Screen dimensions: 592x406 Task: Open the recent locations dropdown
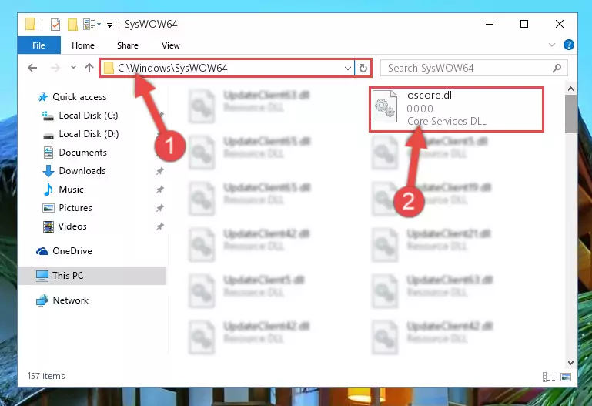coord(73,68)
